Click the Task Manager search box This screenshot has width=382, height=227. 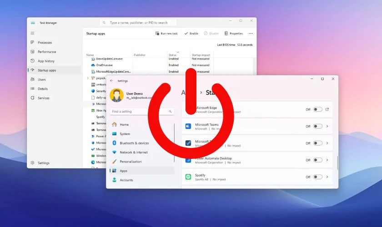(138, 23)
